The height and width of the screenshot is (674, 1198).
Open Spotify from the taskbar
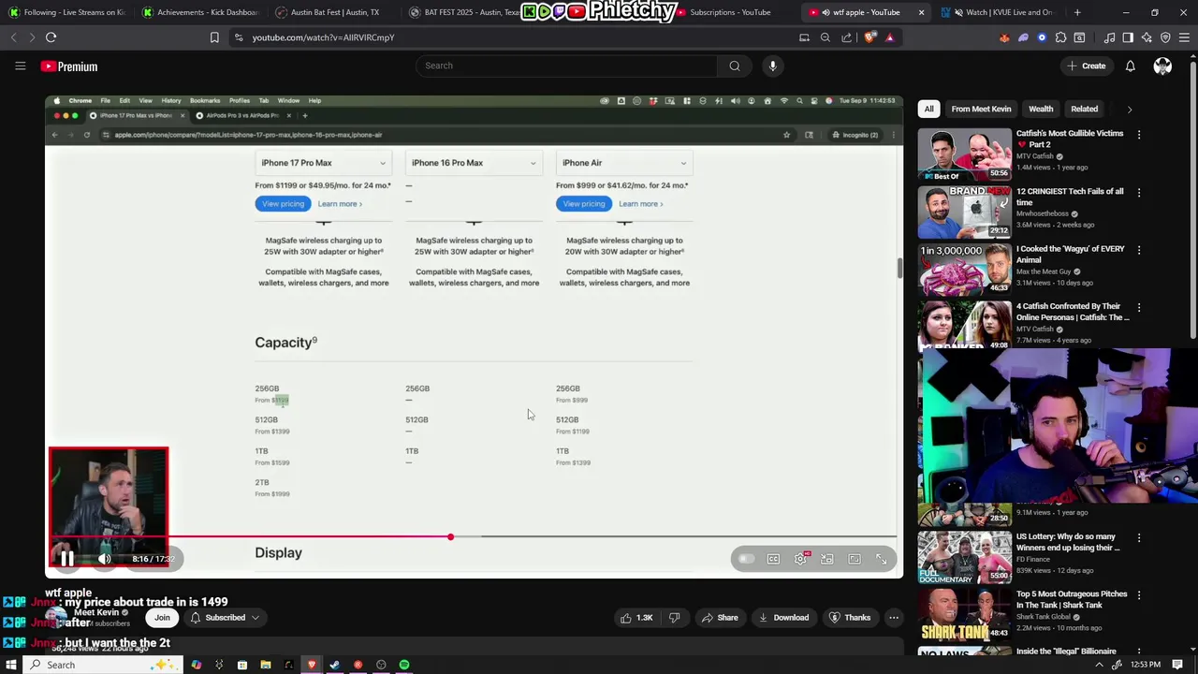[x=404, y=665]
